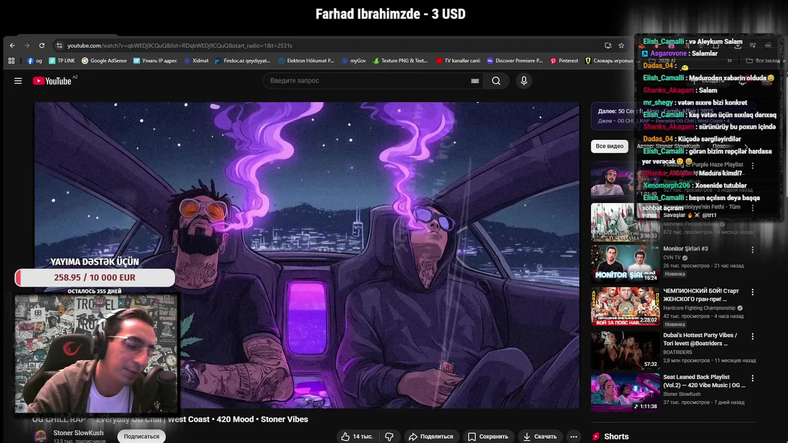Image resolution: width=788 pixels, height=443 pixels.
Task: Open options menu for Konstantiniyye'nin Fethi video
Action: (752, 208)
